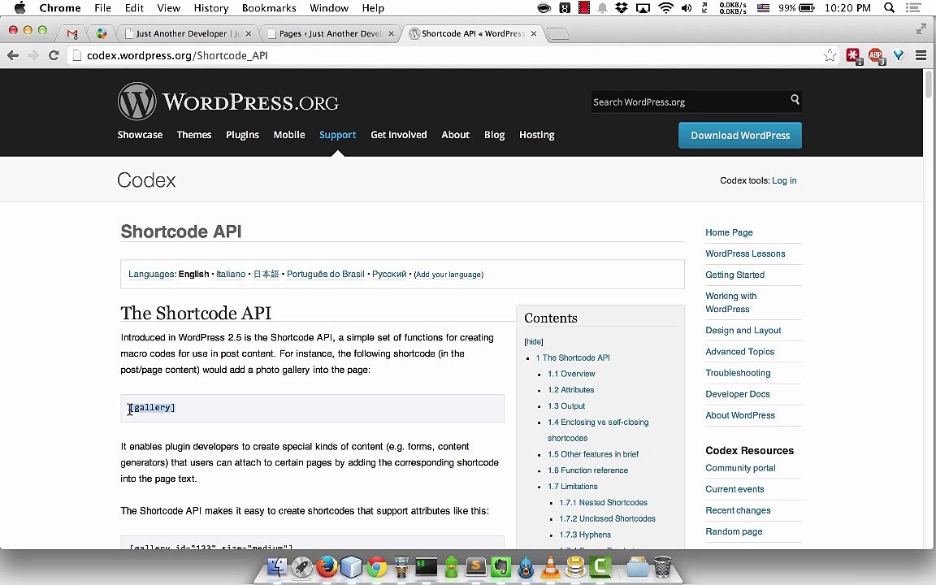936x585 pixels.
Task: Click the AirPlay display icon
Action: click(x=643, y=8)
